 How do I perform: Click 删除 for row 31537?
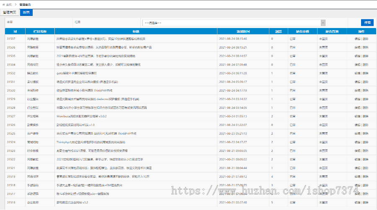point(365,39)
